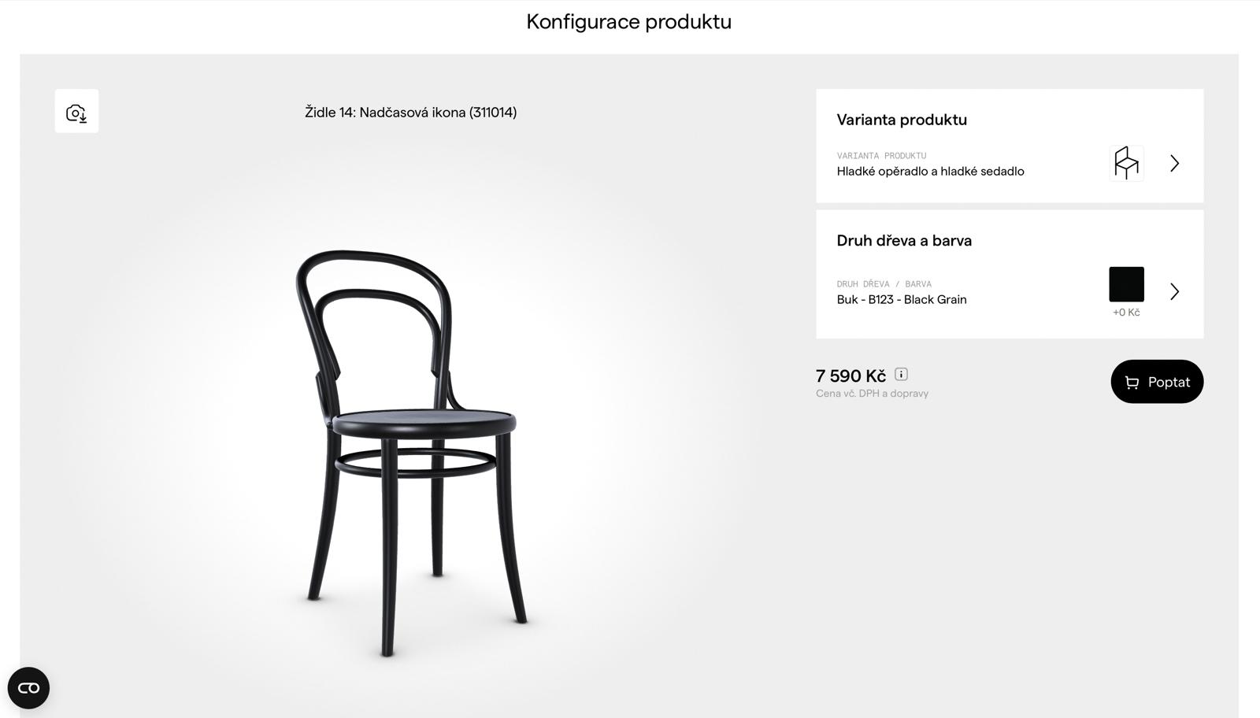Select the chair variant outline icon
Viewport: 1260px width, 718px height.
[x=1126, y=163]
